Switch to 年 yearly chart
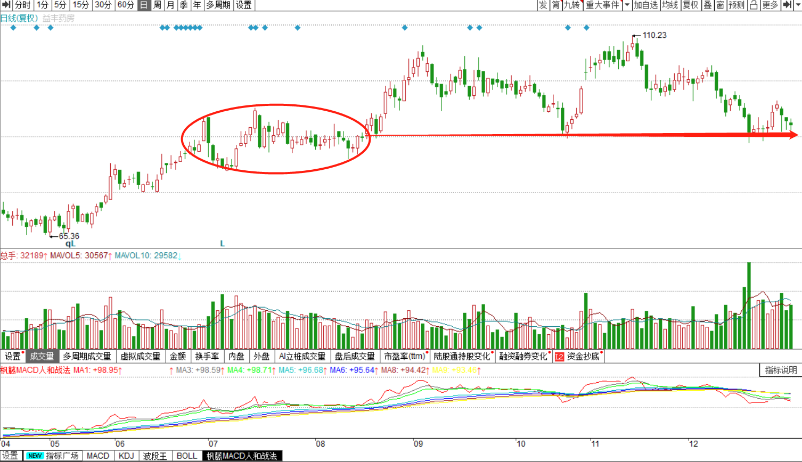This screenshot has width=802, height=462. tap(197, 5)
